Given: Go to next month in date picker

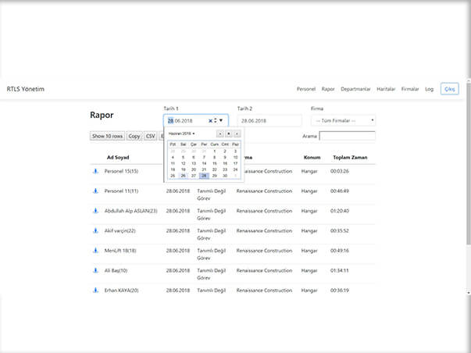Looking at the screenshot, I should [237, 134].
